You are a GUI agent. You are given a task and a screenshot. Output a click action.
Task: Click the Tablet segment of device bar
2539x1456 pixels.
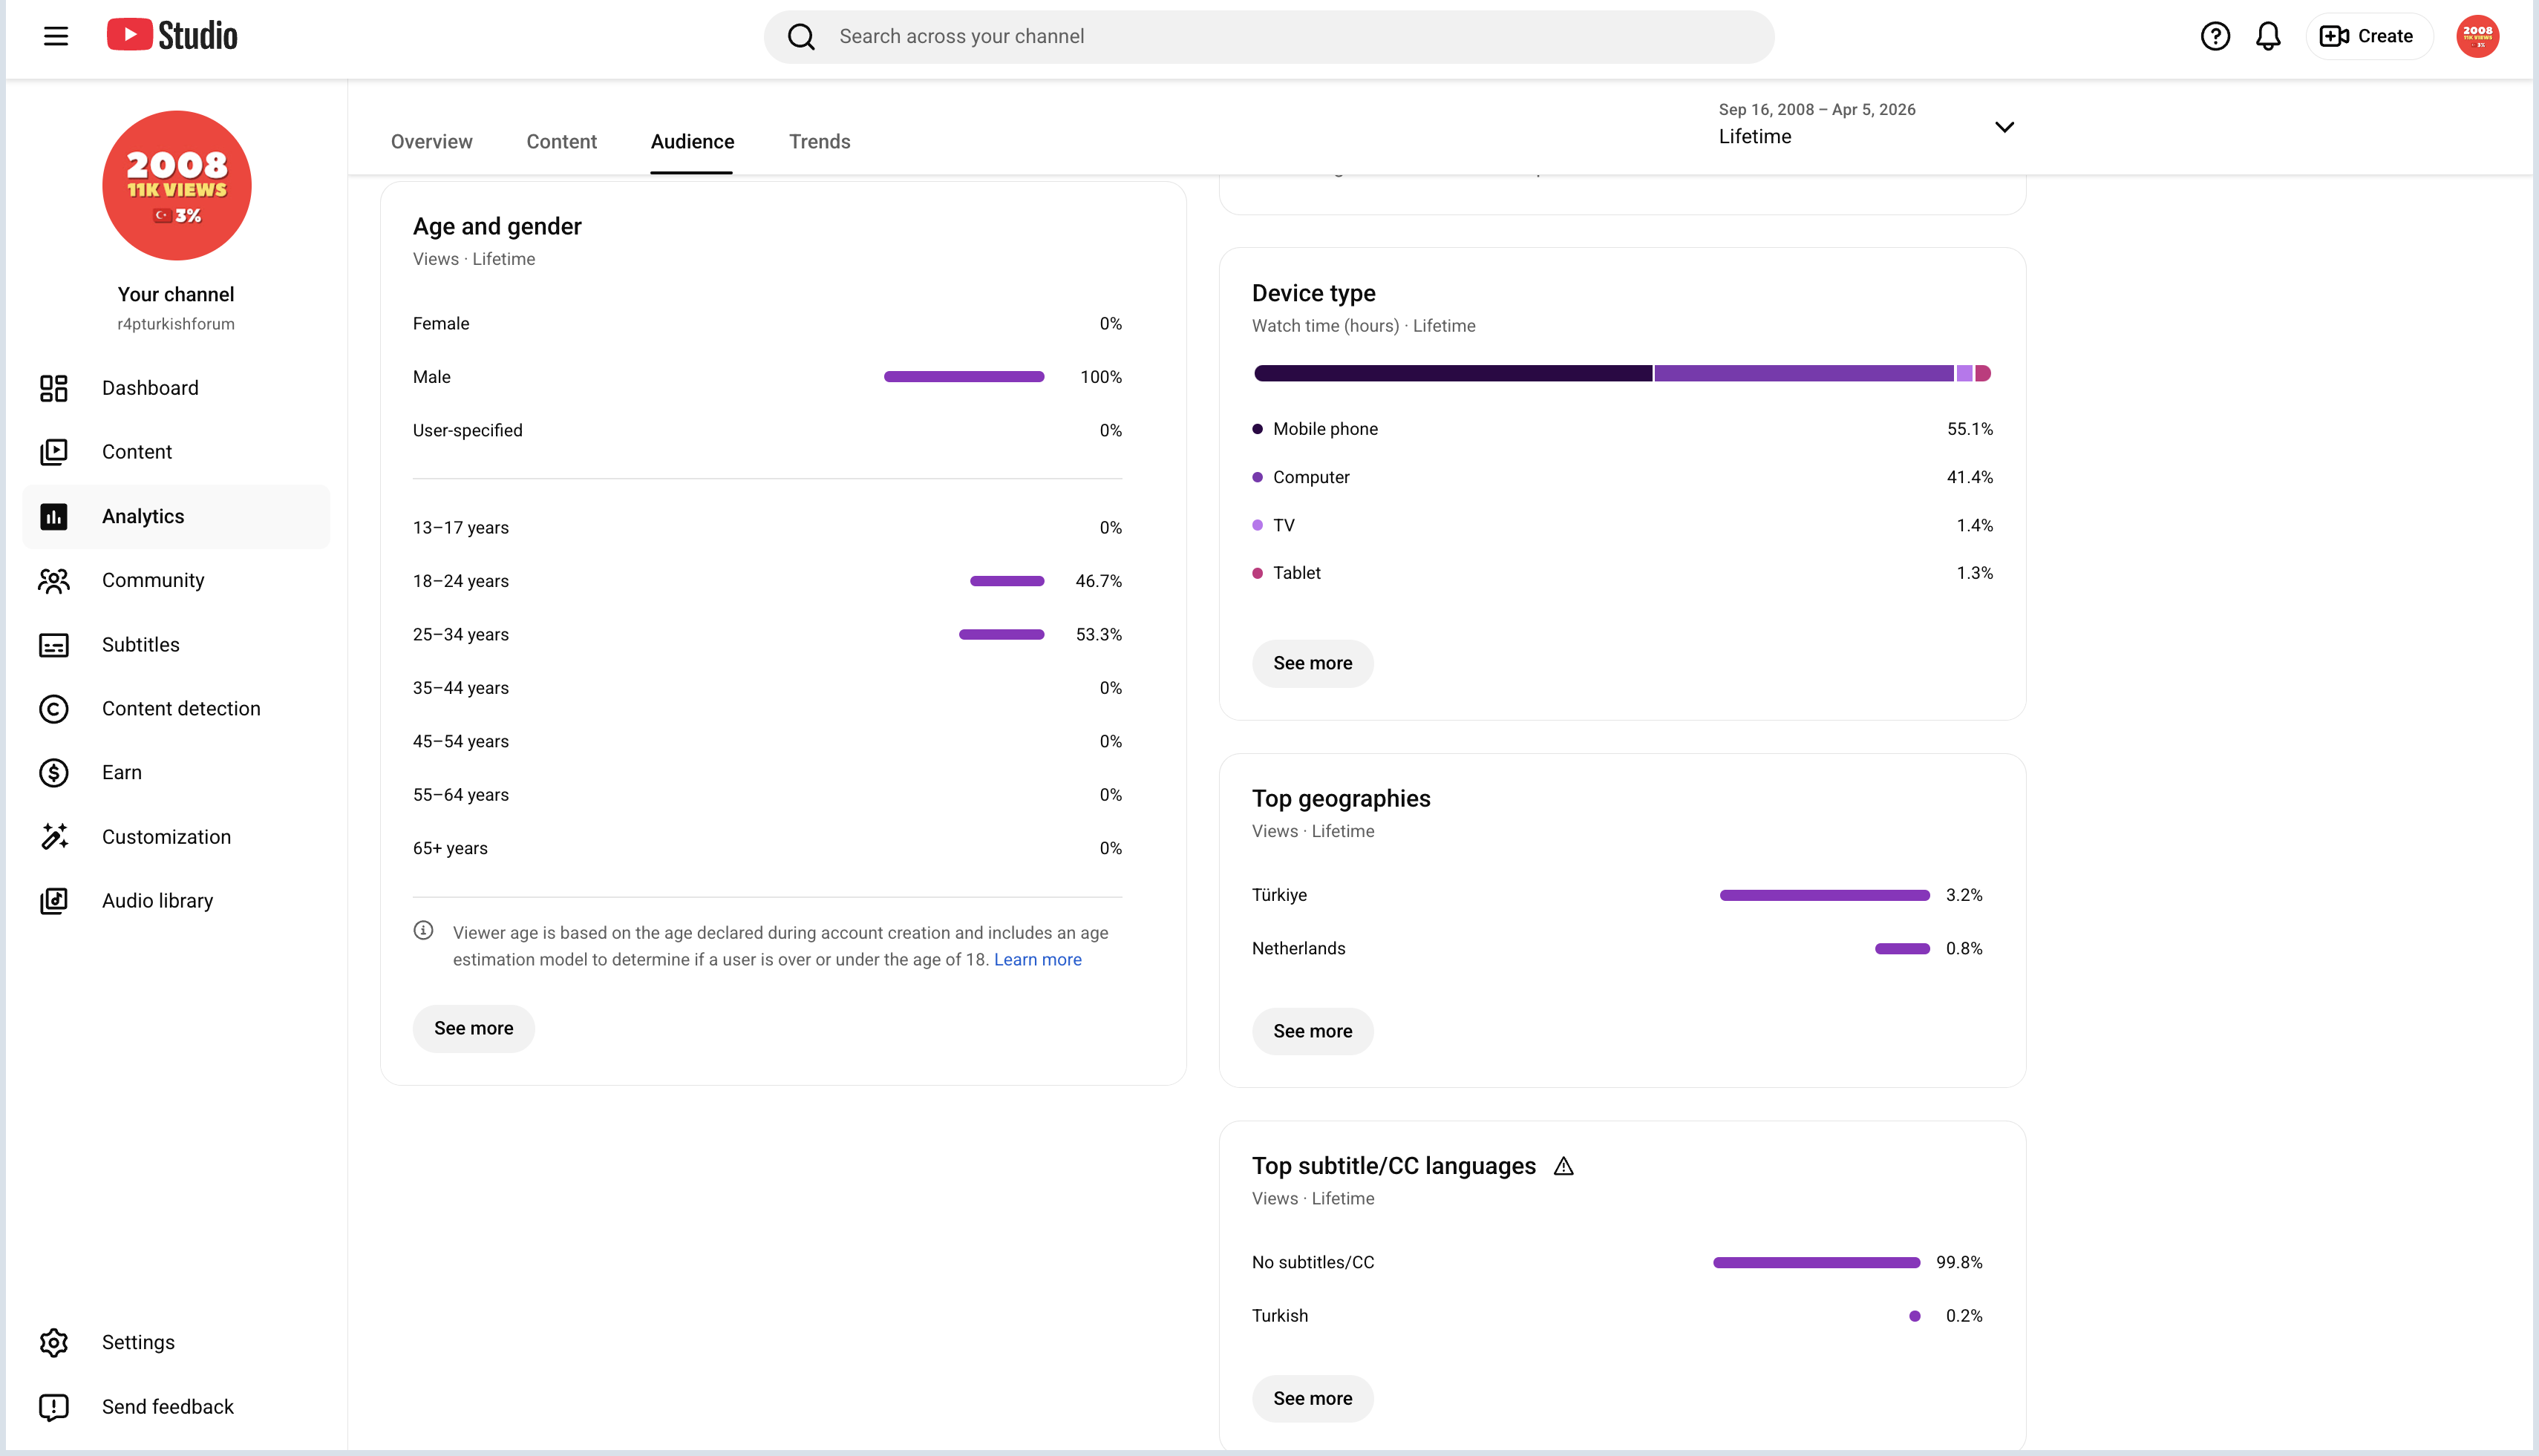[1984, 374]
